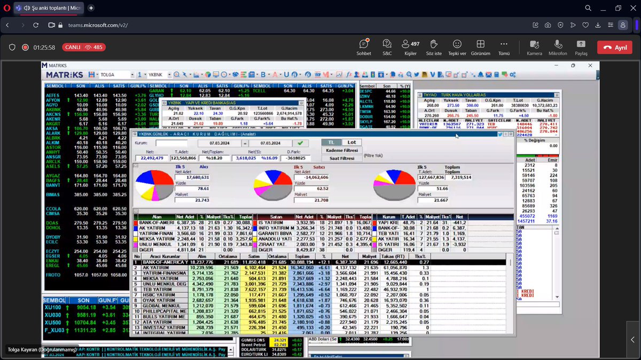
Task: Click the Twitter bird icon in Matriks toolbar
Action: 417,75
